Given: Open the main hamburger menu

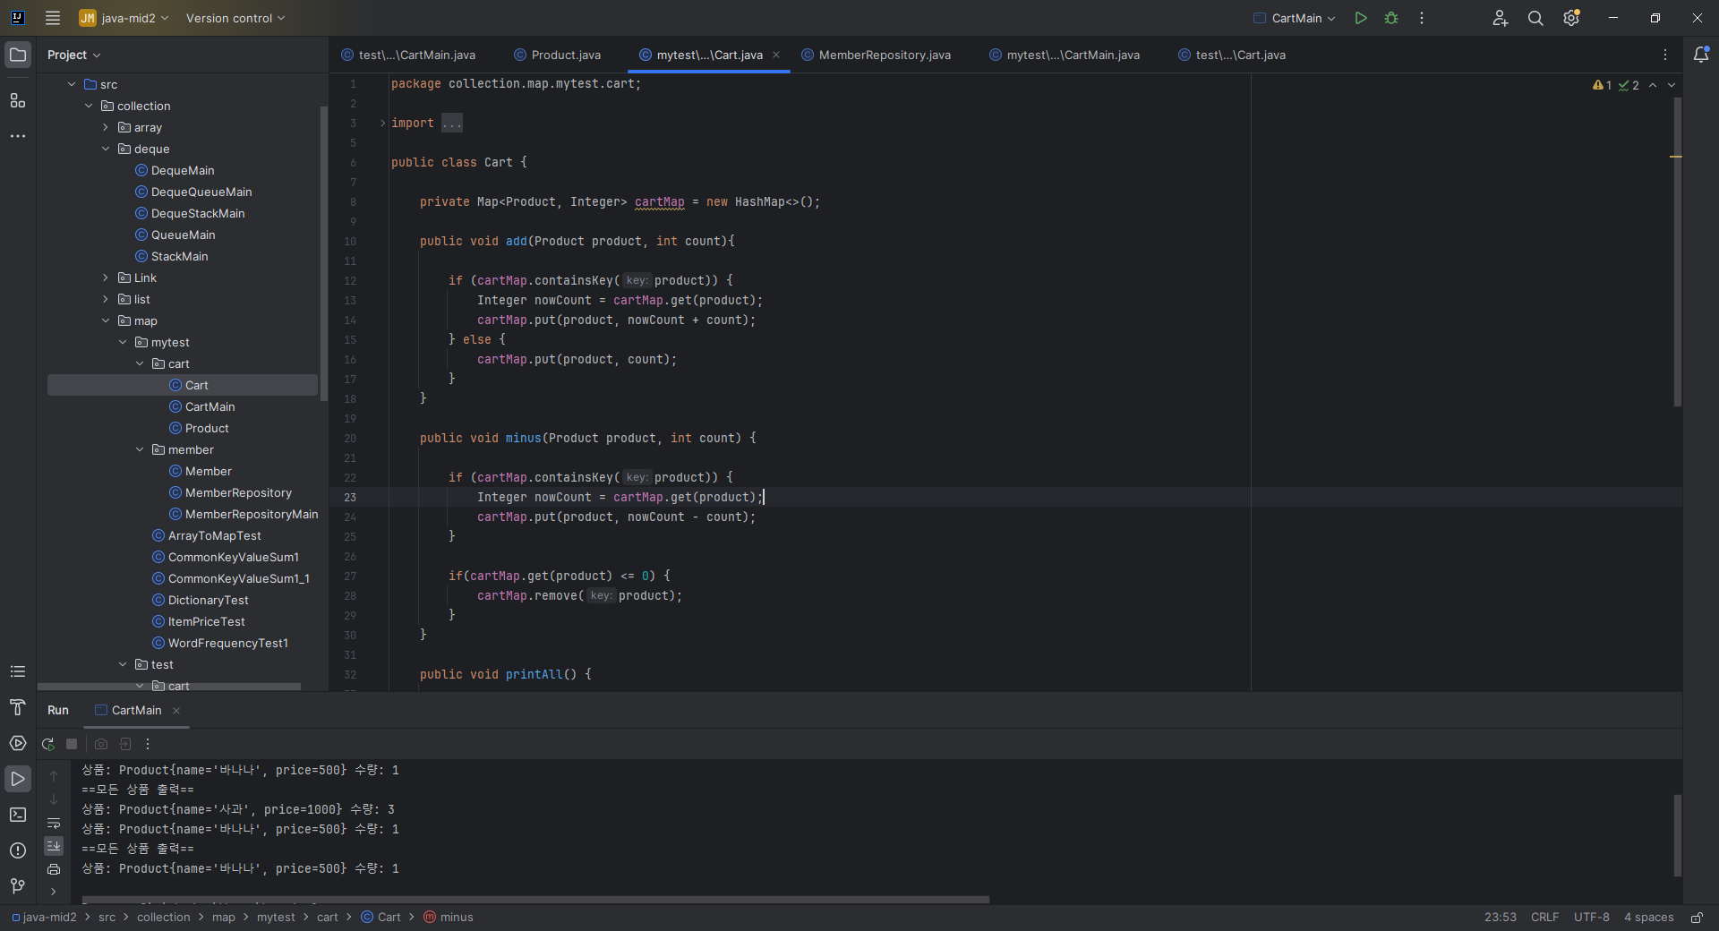Looking at the screenshot, I should [53, 18].
